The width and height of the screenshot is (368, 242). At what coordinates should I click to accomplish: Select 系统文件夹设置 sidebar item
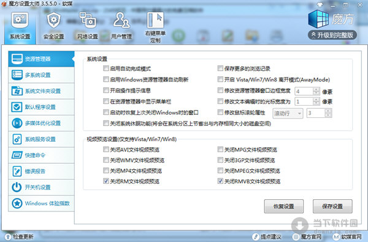(41, 91)
